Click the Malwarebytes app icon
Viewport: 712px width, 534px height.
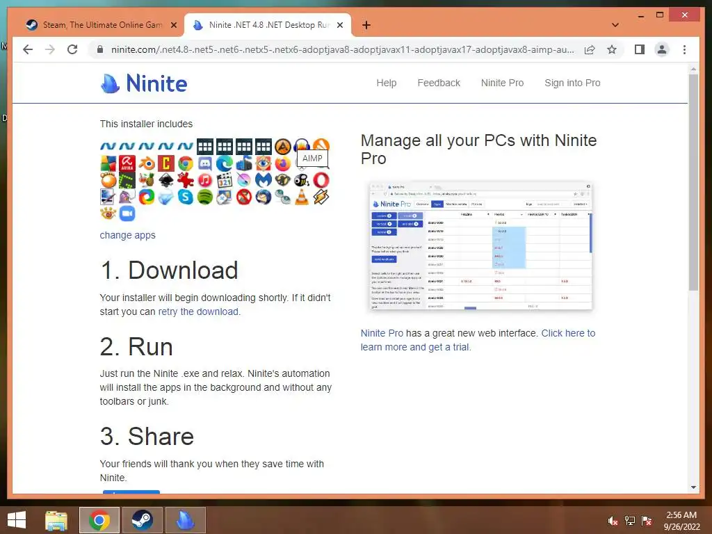[263, 180]
